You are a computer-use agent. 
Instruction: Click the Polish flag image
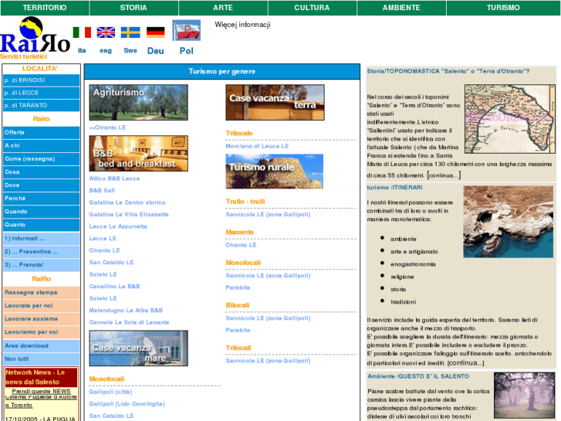tap(186, 31)
